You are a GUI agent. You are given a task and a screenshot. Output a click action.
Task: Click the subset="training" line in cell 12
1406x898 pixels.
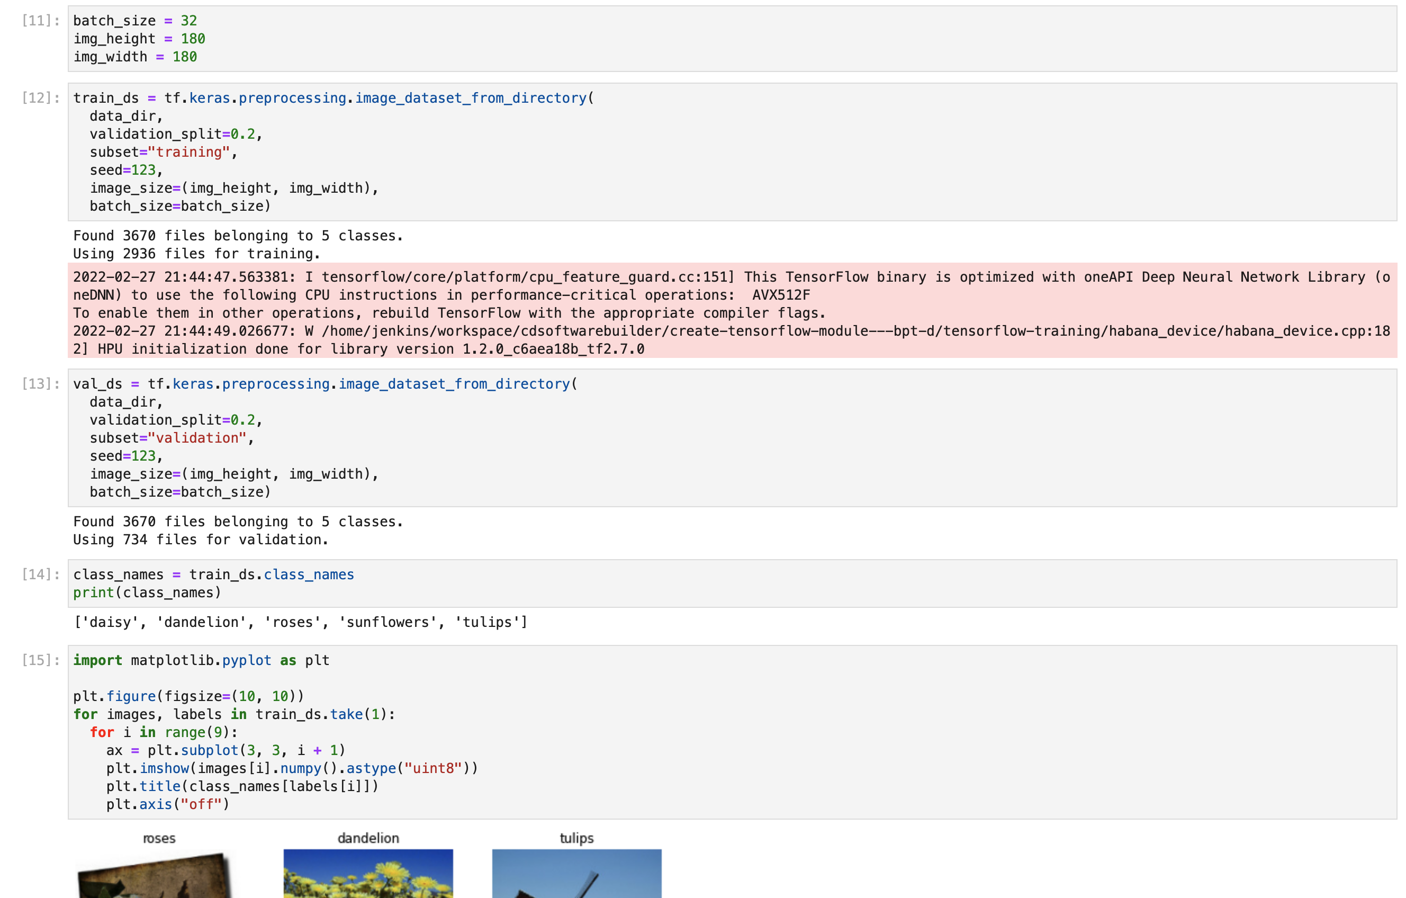coord(164,152)
